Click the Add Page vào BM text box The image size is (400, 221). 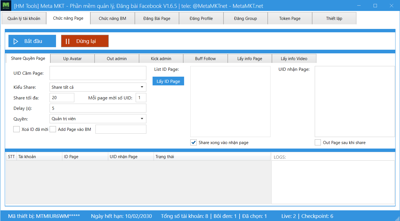point(121,129)
